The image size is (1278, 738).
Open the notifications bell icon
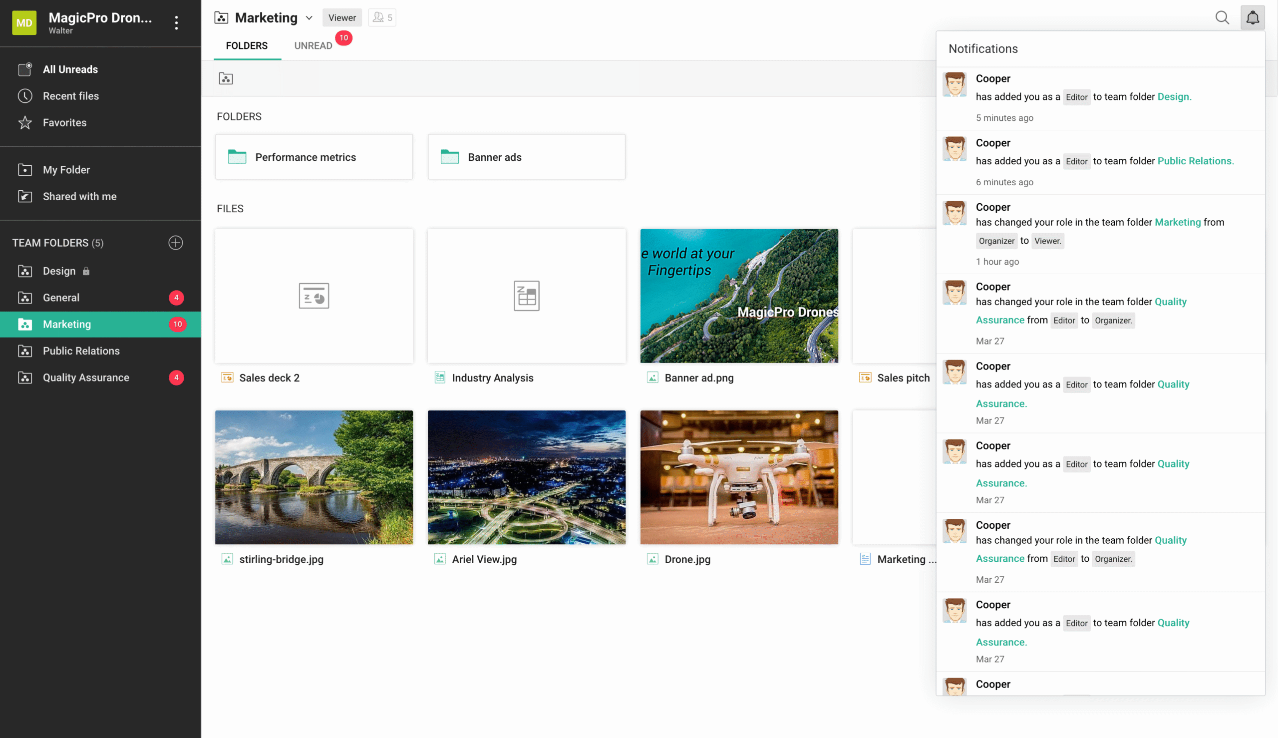pyautogui.click(x=1252, y=18)
